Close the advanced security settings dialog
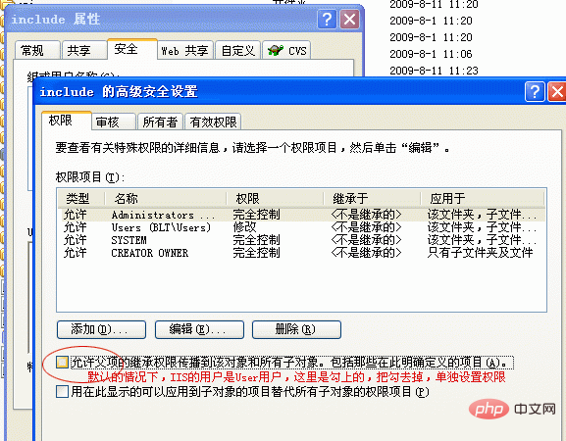Viewport: 566px width, 441px height. (557, 92)
